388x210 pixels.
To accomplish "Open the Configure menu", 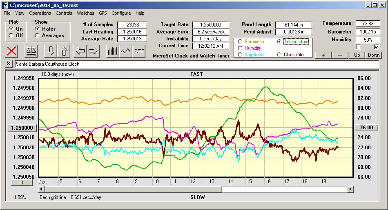I will (x=121, y=13).
